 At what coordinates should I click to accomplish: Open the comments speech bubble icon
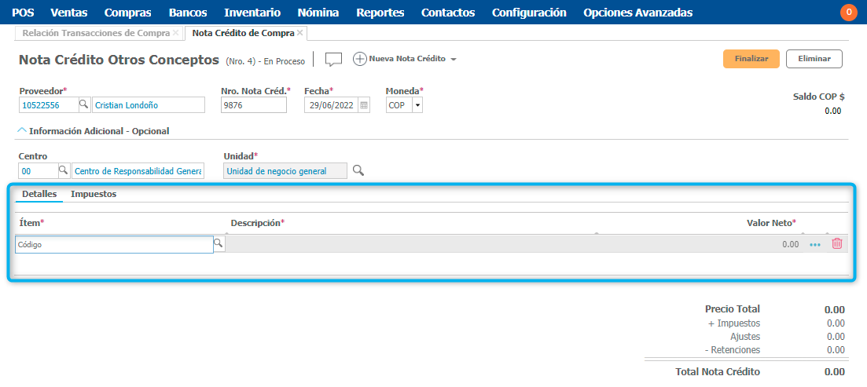333,60
